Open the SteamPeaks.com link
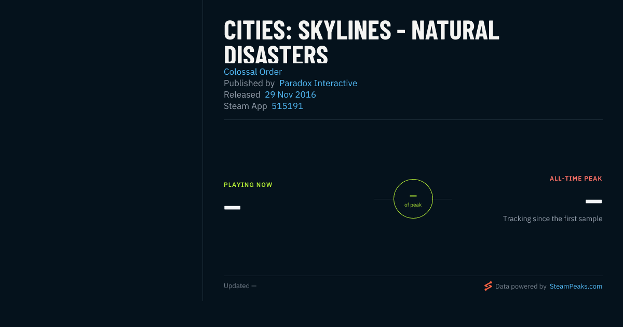The image size is (623, 327). [576, 287]
